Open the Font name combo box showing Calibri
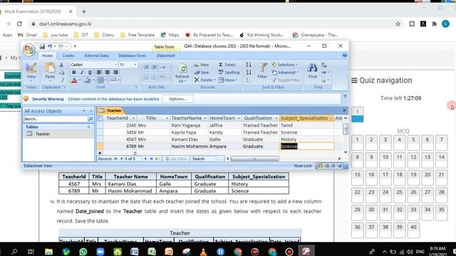The height and width of the screenshot is (256, 456). point(93,65)
